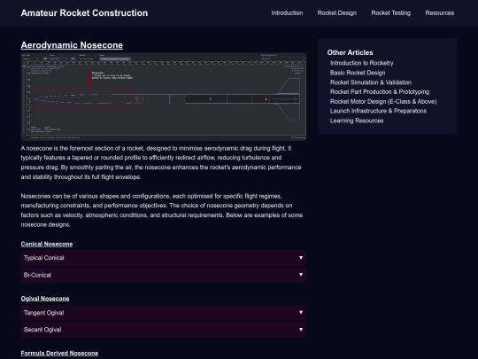
Task: Expand the Tangent Ogival section
Action: tap(164, 313)
